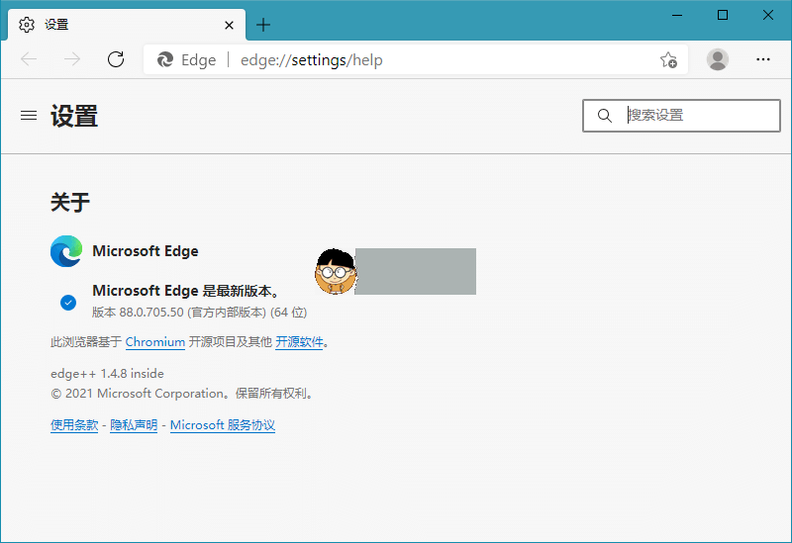
Task: Add this page to favorites via star icon
Action: 668,59
